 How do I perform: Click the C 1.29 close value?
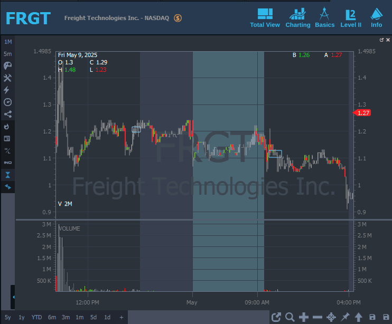pyautogui.click(x=98, y=62)
